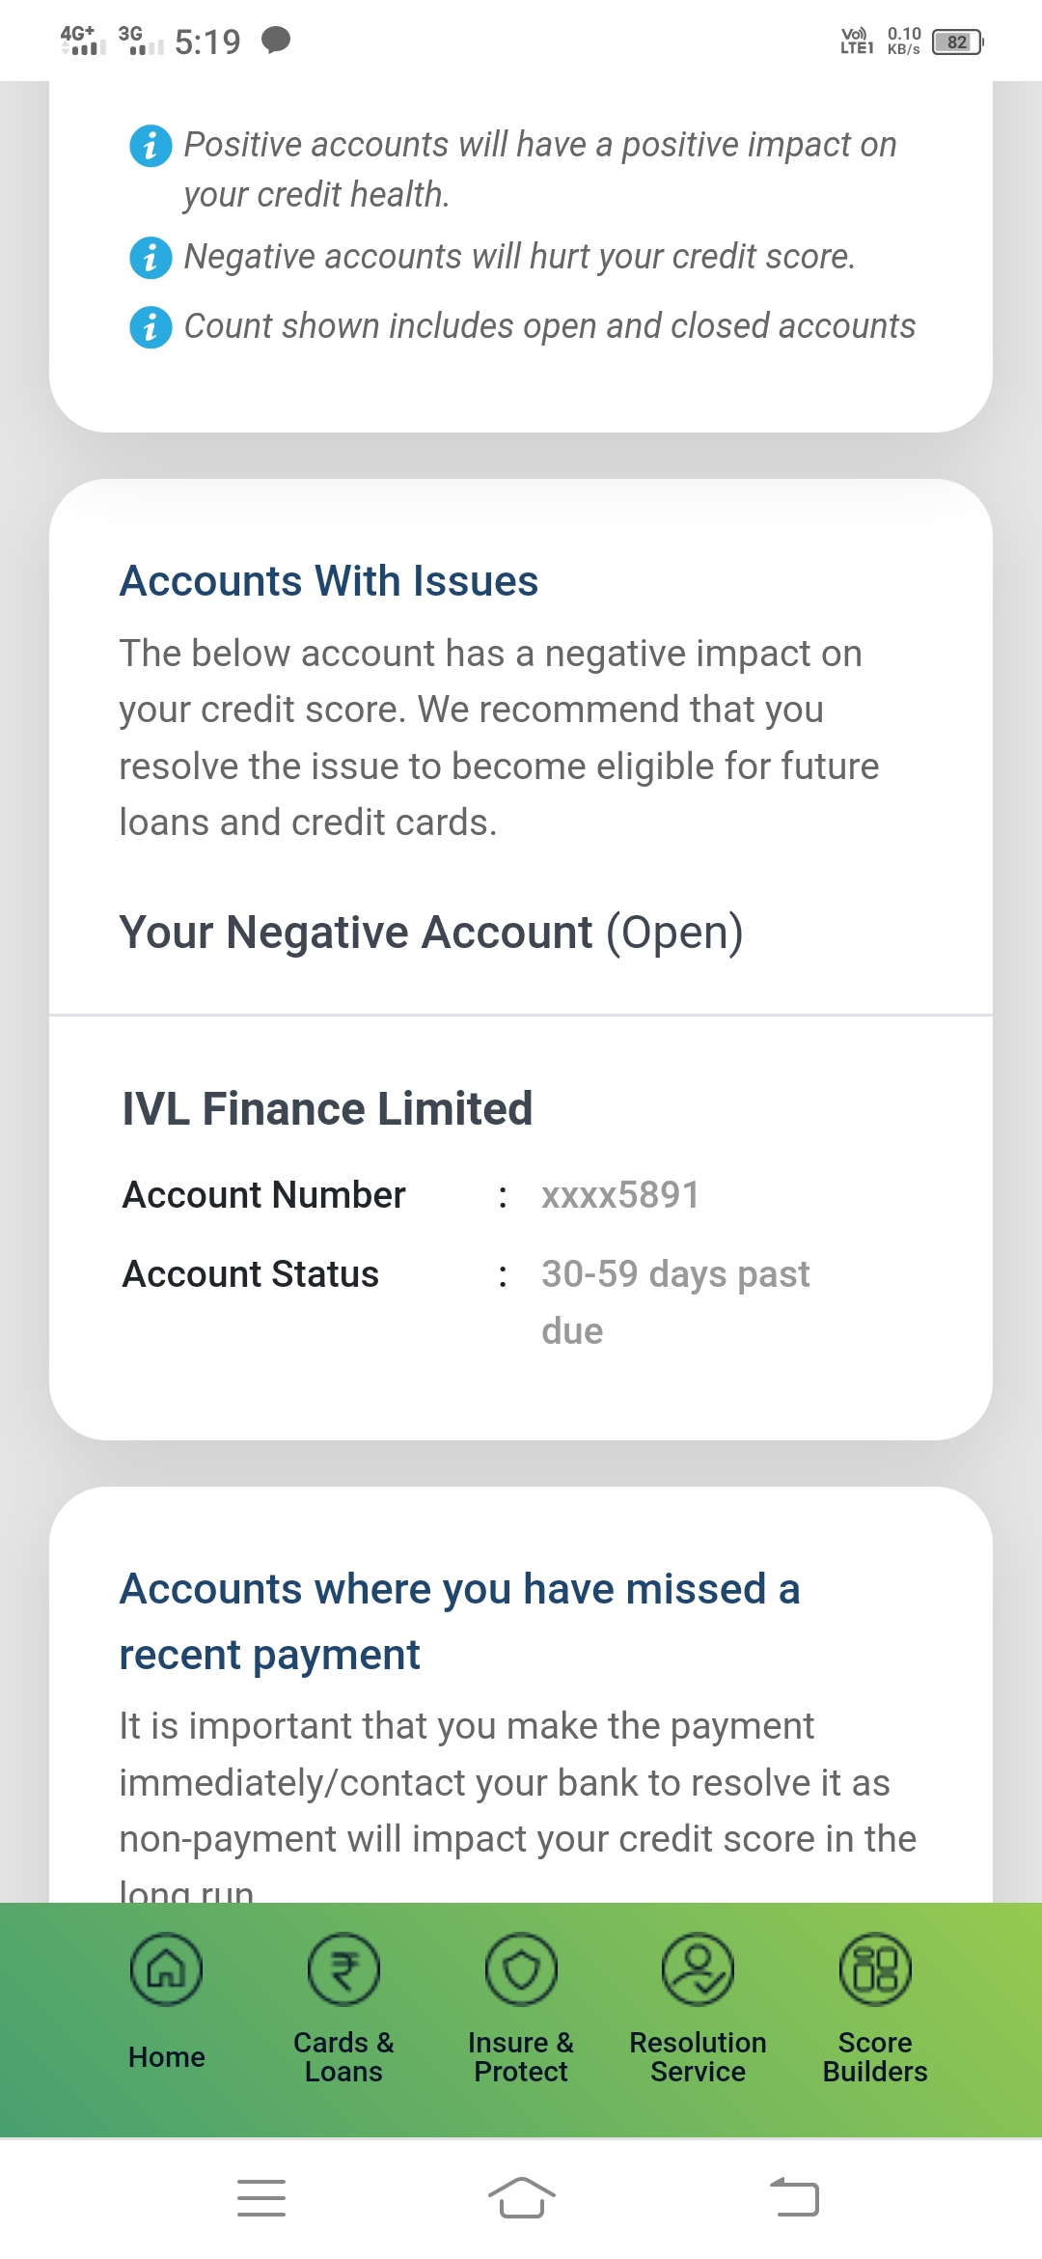Tap Your Negative Account (Open) header
This screenshot has height=2259, width=1042.
point(431,933)
